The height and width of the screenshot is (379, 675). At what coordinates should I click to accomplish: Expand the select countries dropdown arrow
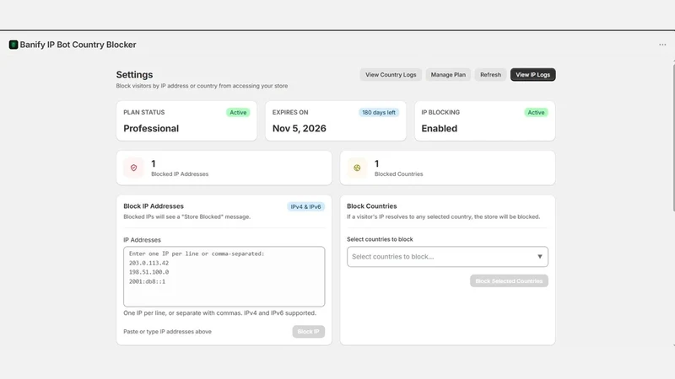539,257
